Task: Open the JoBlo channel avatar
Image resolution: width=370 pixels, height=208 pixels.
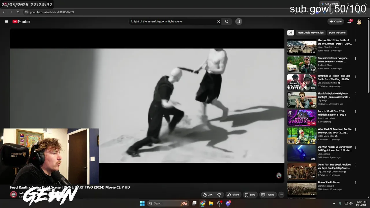Action: [x=14, y=194]
